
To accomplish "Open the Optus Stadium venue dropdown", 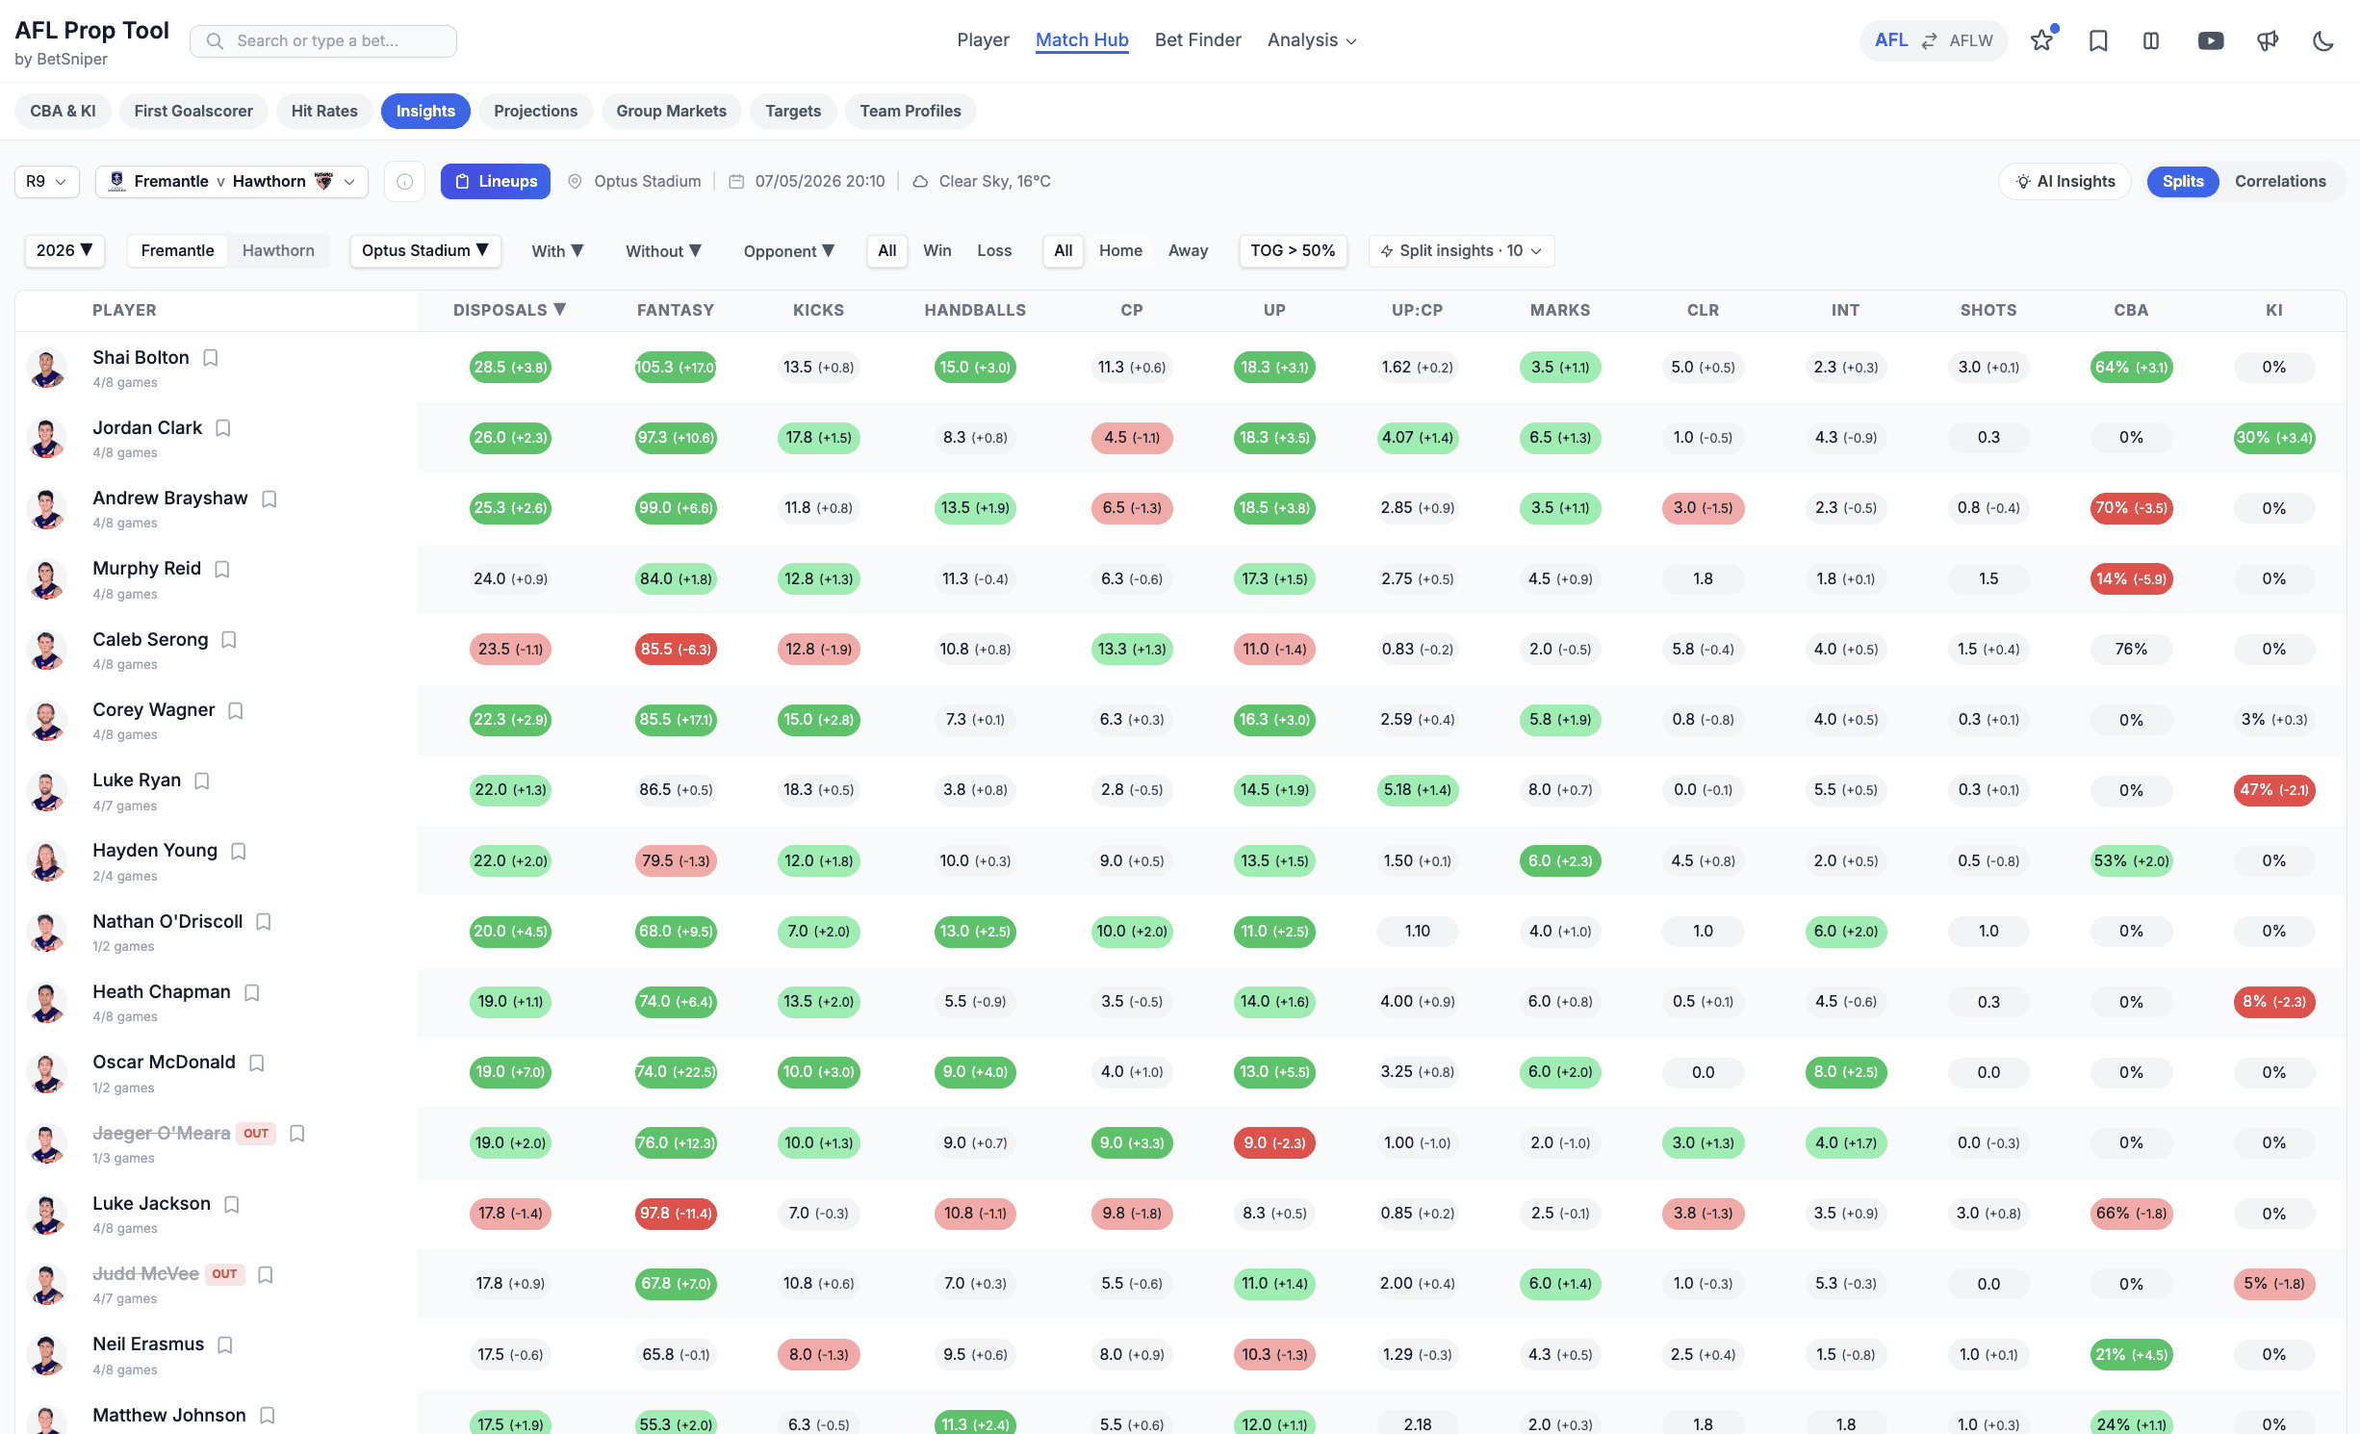I will (424, 250).
